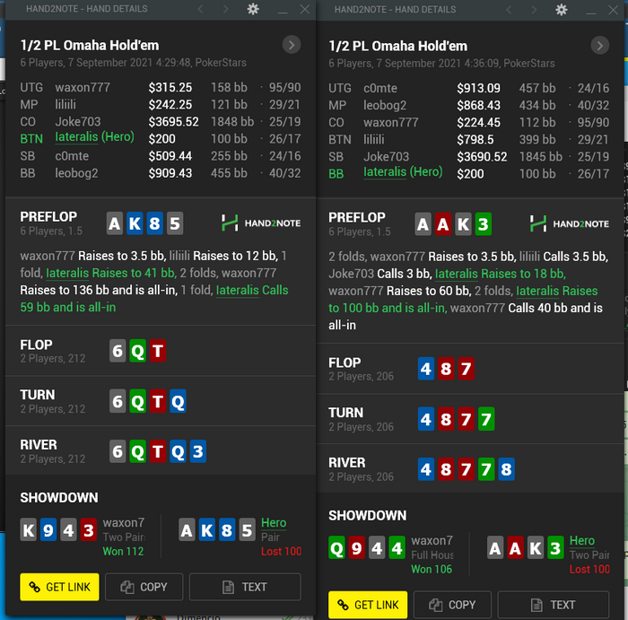This screenshot has width=628, height=620.
Task: Click TEXT button in left window
Action: [245, 587]
